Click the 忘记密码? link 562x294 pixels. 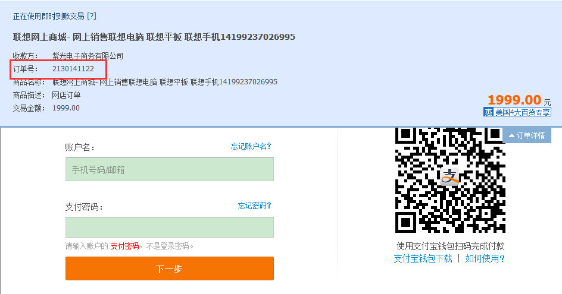[254, 206]
